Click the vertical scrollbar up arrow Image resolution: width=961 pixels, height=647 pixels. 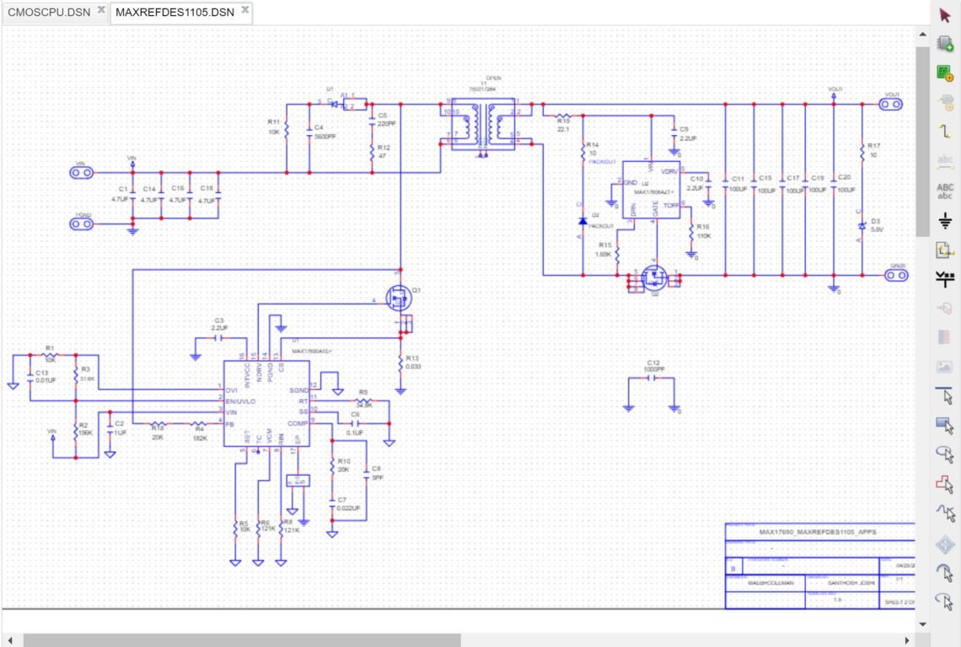pos(922,35)
